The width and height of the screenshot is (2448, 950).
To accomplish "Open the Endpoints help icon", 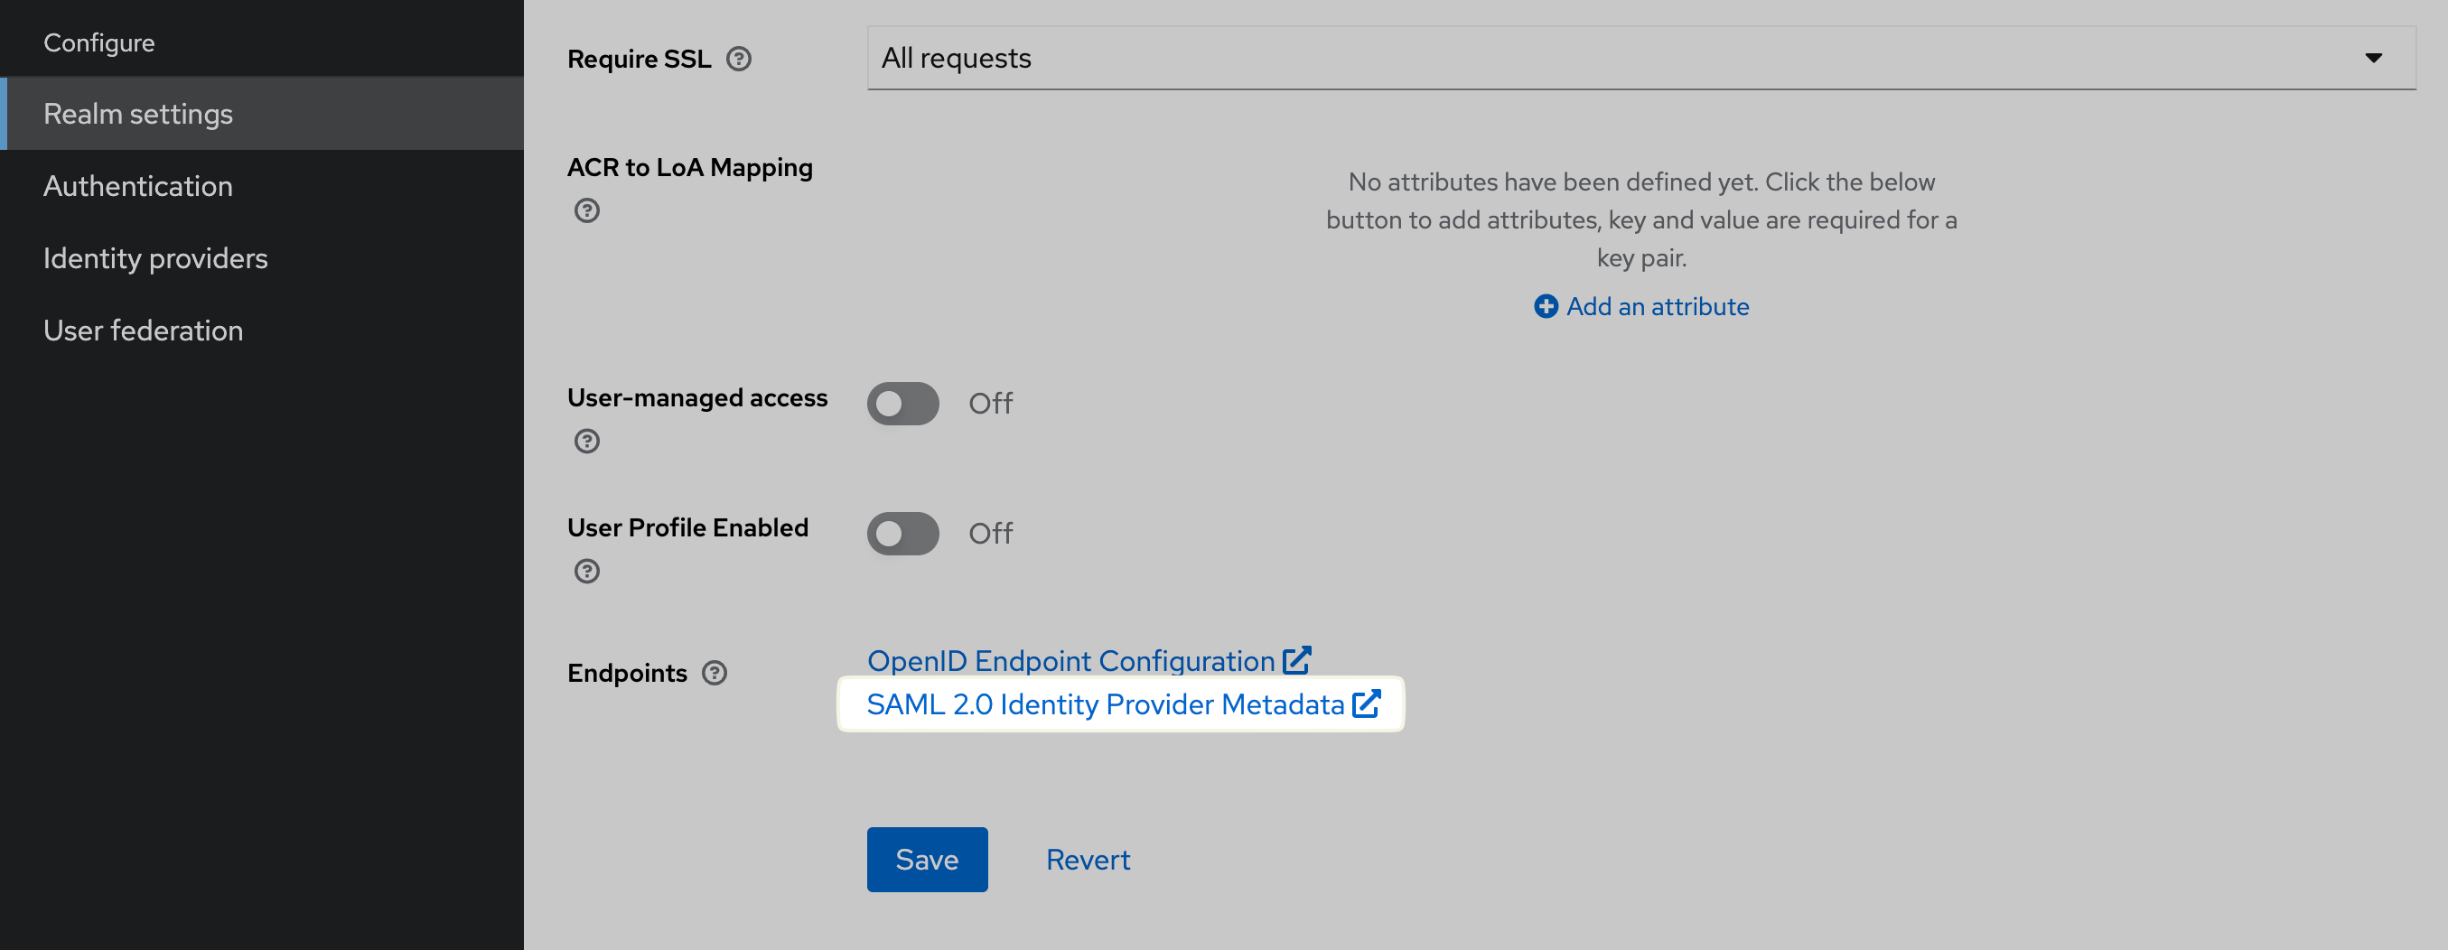I will click(714, 673).
